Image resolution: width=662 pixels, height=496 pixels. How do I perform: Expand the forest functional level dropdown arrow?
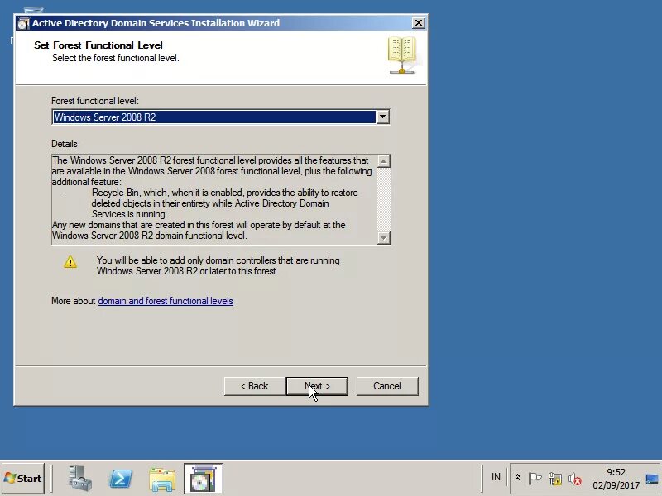pos(382,117)
